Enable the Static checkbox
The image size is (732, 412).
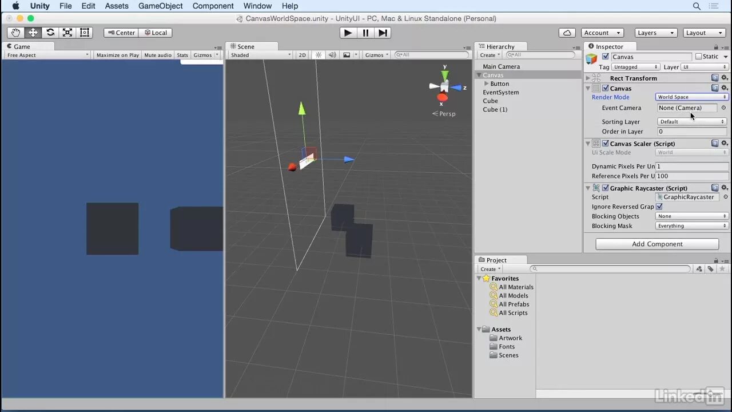point(698,57)
